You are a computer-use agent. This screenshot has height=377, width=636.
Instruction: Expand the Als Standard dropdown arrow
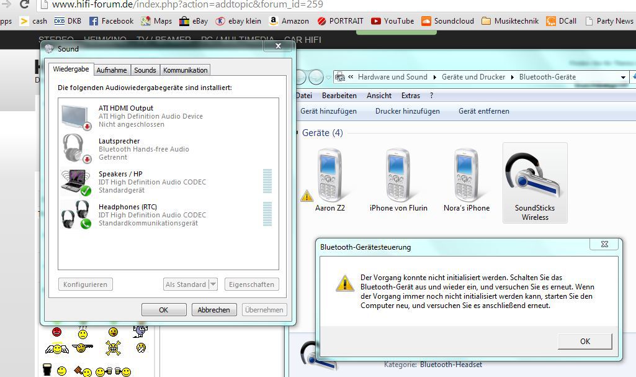click(x=213, y=284)
